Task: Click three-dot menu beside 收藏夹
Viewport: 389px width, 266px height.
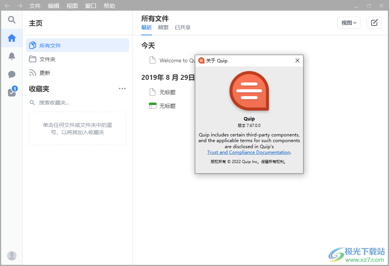Action: 122,89
